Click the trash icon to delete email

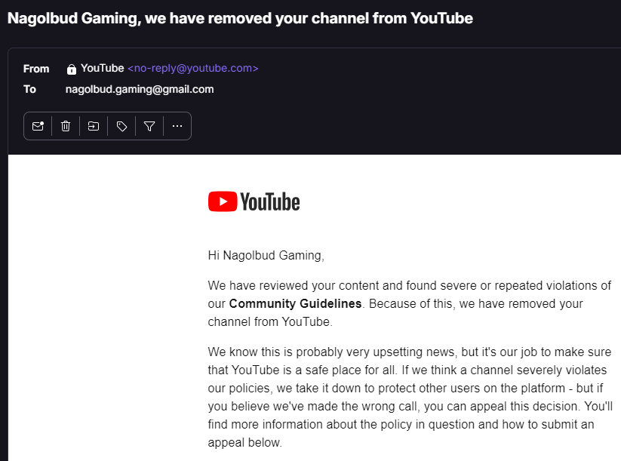pyautogui.click(x=66, y=126)
